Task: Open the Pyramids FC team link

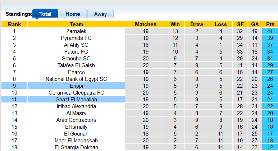Action: [76, 38]
